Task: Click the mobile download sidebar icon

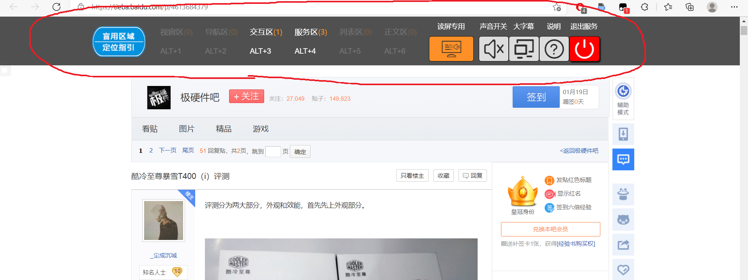Action: coord(623,134)
